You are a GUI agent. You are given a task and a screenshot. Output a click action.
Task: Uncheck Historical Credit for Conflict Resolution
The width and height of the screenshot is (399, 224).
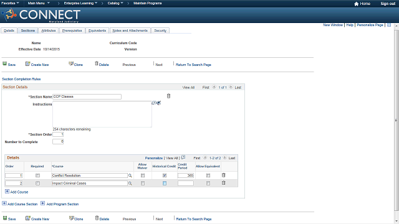pyautogui.click(x=165, y=175)
